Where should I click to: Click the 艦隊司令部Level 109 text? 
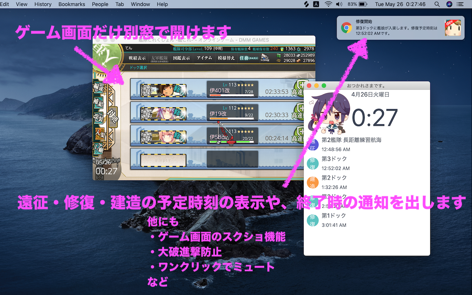pos(192,48)
